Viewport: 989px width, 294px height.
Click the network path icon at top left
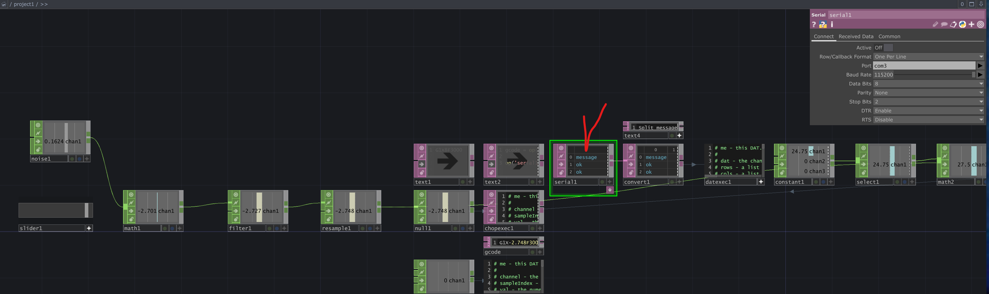pyautogui.click(x=4, y=4)
